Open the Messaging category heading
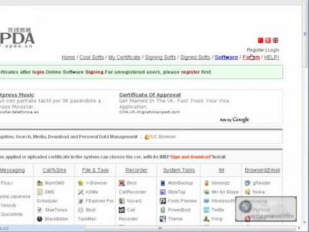309x232 pixels. click(12, 170)
